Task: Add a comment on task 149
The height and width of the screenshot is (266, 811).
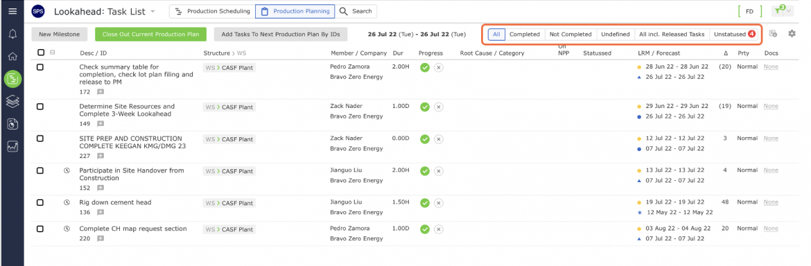Action: [x=101, y=123]
